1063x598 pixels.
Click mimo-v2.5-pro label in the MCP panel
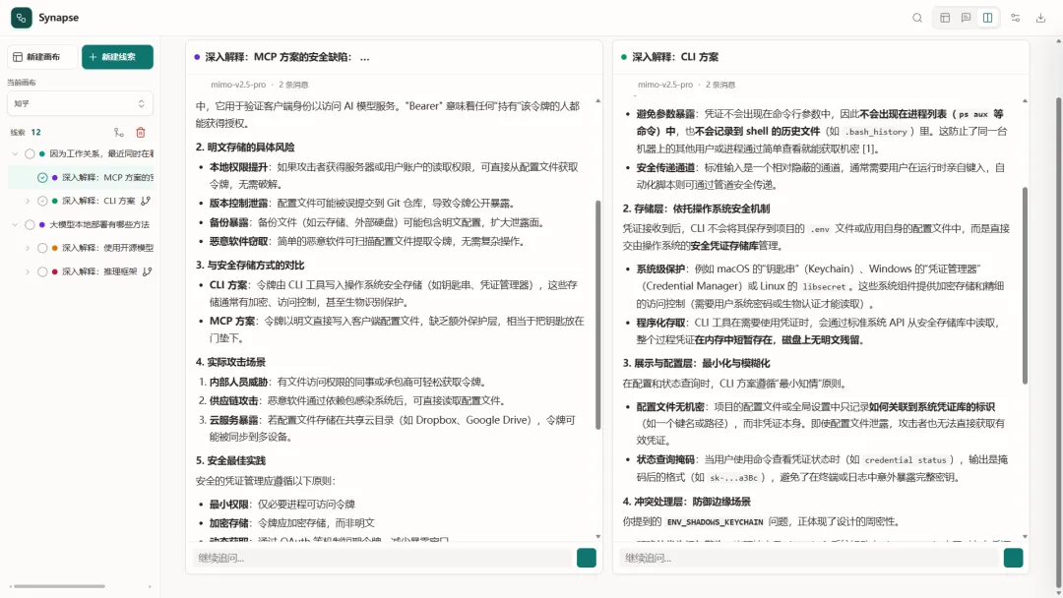pos(238,85)
